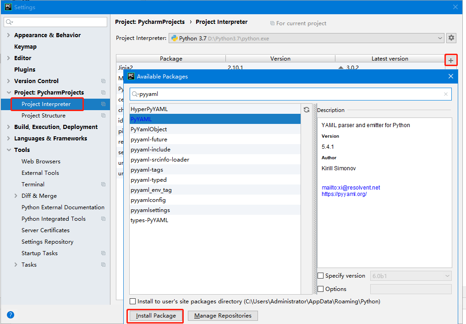Select PyYamlObject in the package list
This screenshot has width=466, height=324.
[x=215, y=129]
